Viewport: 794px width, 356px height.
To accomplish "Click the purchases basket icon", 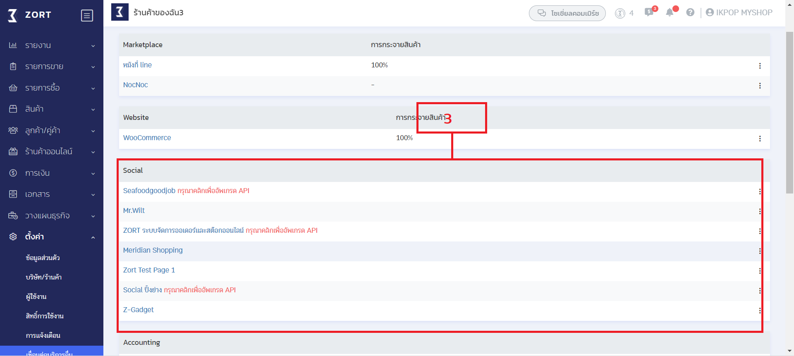I will point(13,88).
